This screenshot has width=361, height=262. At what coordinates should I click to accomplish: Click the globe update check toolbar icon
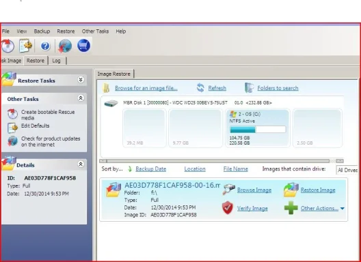65,46
